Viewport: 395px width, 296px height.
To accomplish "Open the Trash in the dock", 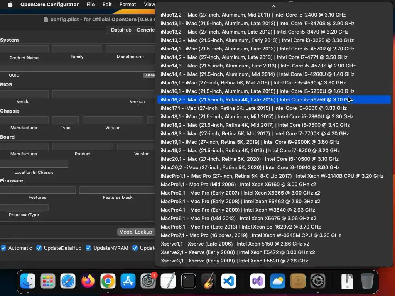I will pos(367,281).
